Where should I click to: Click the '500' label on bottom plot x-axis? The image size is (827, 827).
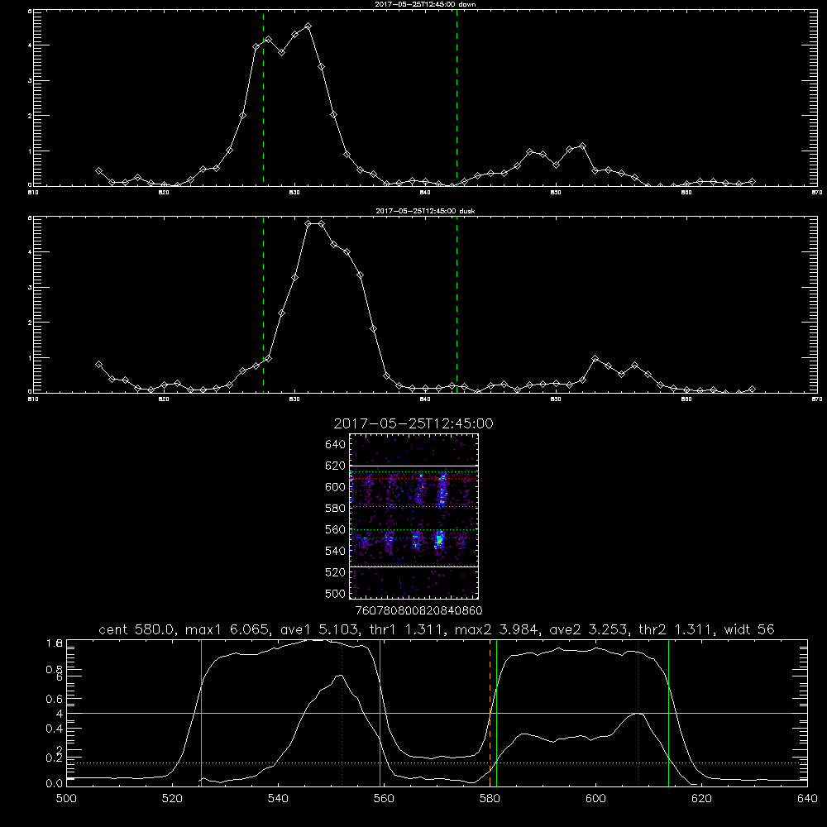pos(66,799)
